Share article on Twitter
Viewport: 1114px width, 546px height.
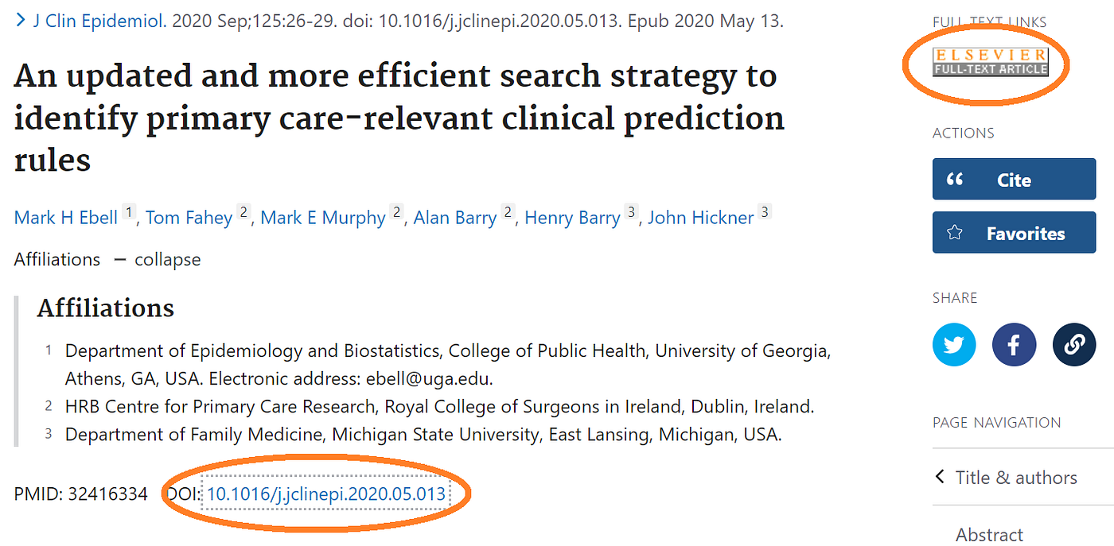[x=953, y=344]
